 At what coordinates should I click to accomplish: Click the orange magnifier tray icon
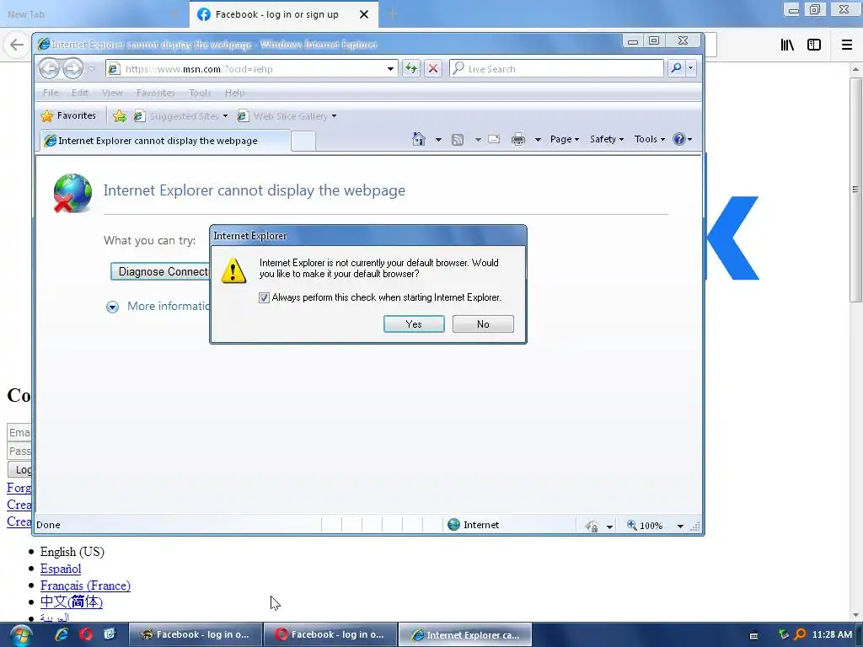click(800, 635)
